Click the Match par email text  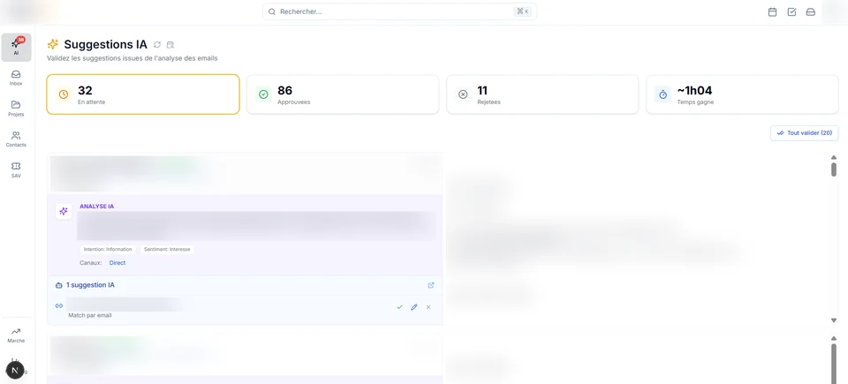90,315
